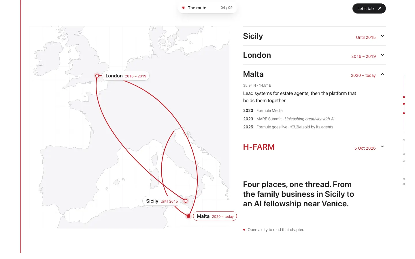Click the Let's talk button
The image size is (415, 259).
[369, 8]
